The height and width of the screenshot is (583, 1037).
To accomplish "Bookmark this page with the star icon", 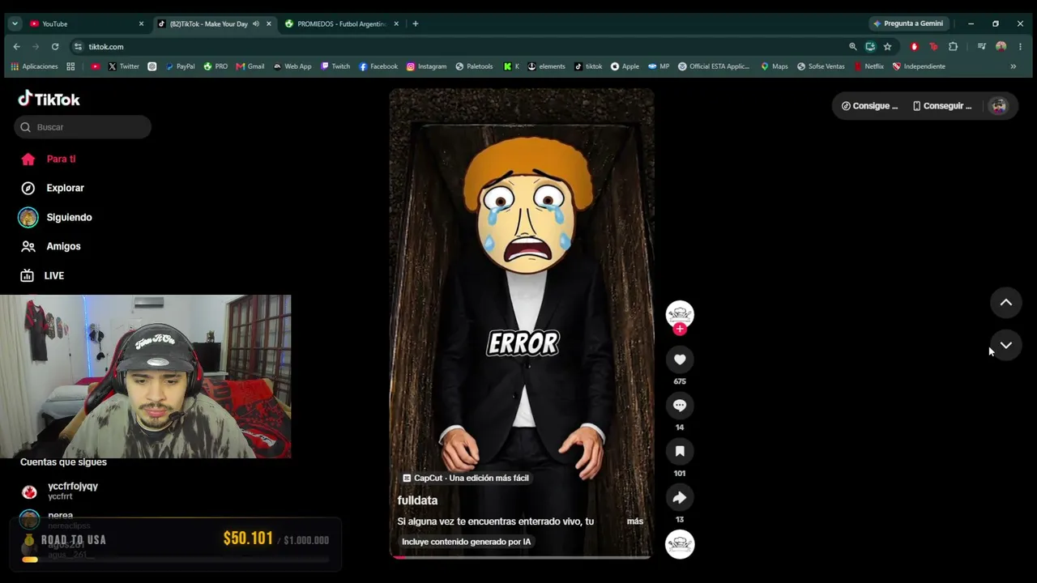I will [888, 47].
